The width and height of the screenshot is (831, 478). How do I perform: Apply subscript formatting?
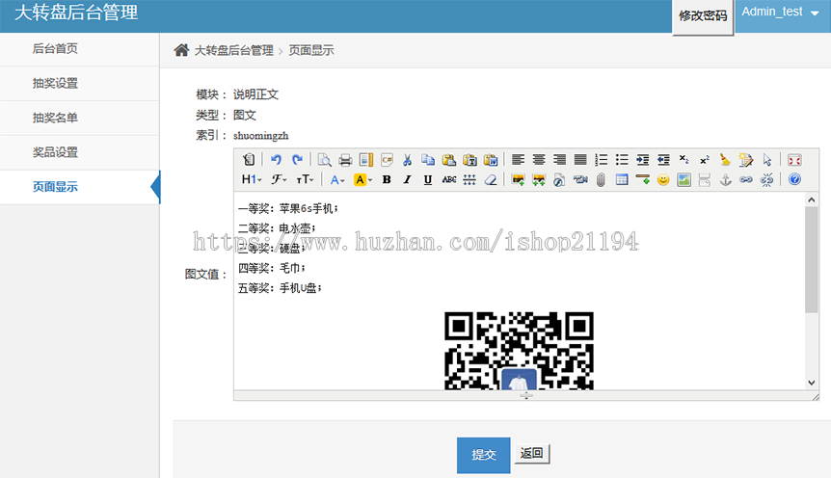684,160
